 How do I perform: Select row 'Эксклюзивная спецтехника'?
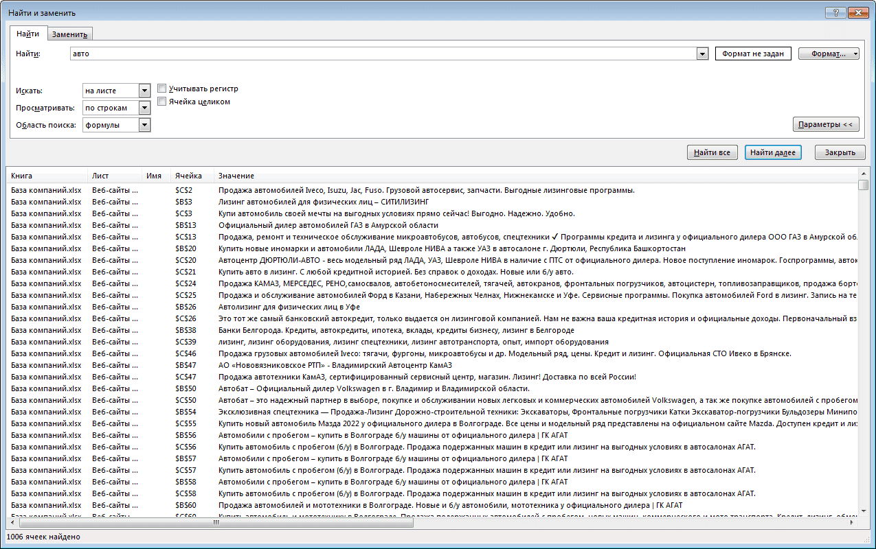[x=432, y=412]
